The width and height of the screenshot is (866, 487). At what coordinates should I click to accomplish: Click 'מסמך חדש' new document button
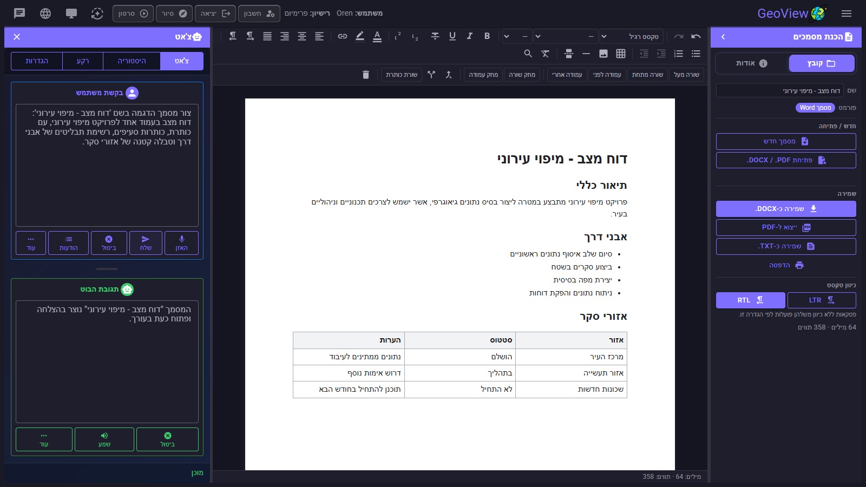[786, 141]
